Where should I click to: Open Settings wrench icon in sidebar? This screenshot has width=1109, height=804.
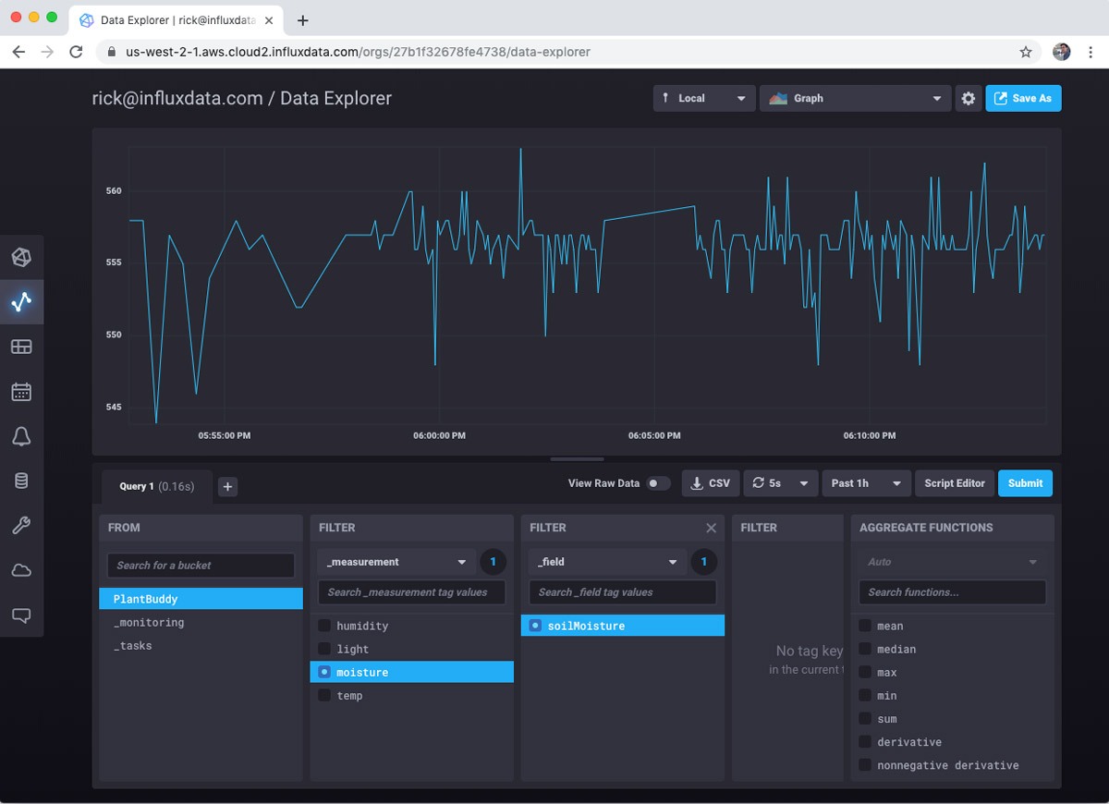pyautogui.click(x=21, y=526)
